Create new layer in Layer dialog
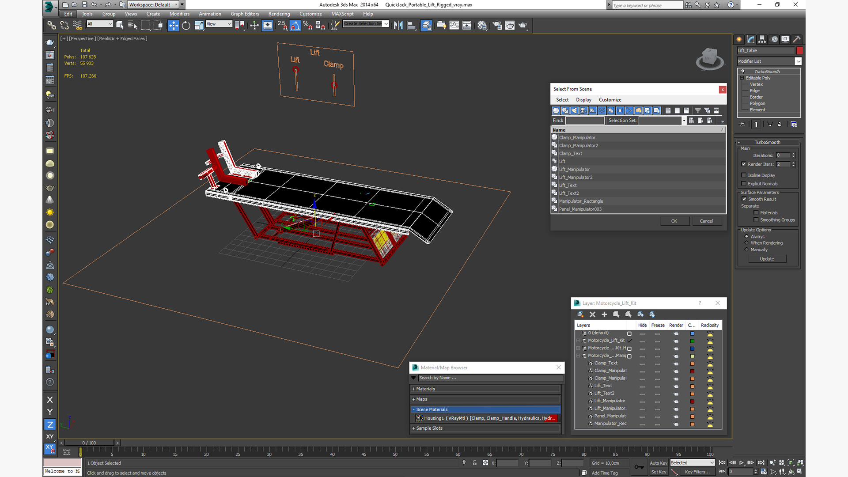Image resolution: width=848 pixels, height=477 pixels. [x=580, y=314]
